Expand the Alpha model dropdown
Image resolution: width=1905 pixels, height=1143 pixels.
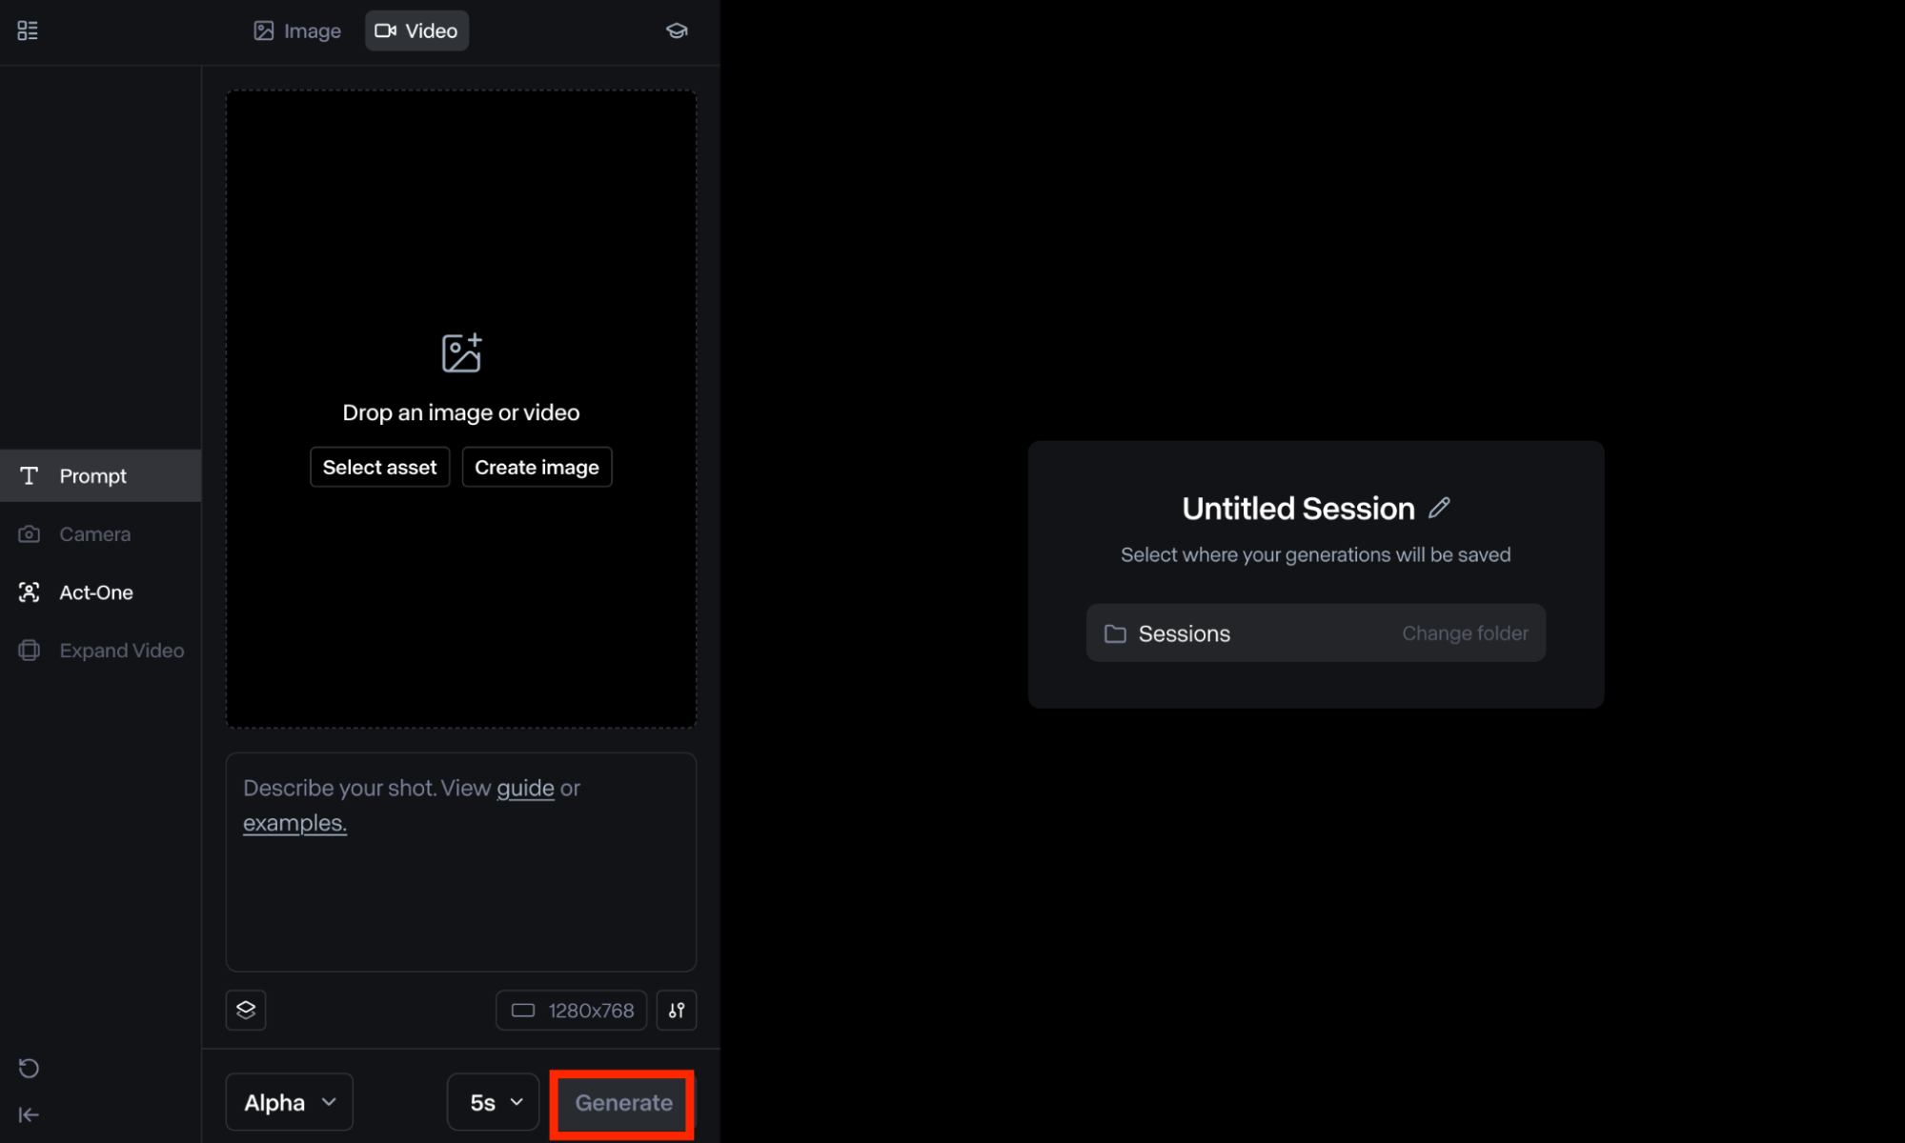(x=290, y=1102)
